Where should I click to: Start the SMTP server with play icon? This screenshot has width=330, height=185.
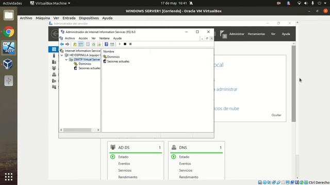pyautogui.click(x=120, y=44)
